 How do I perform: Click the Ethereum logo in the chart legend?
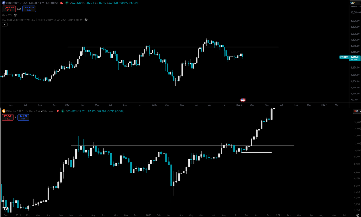tap(4, 3)
